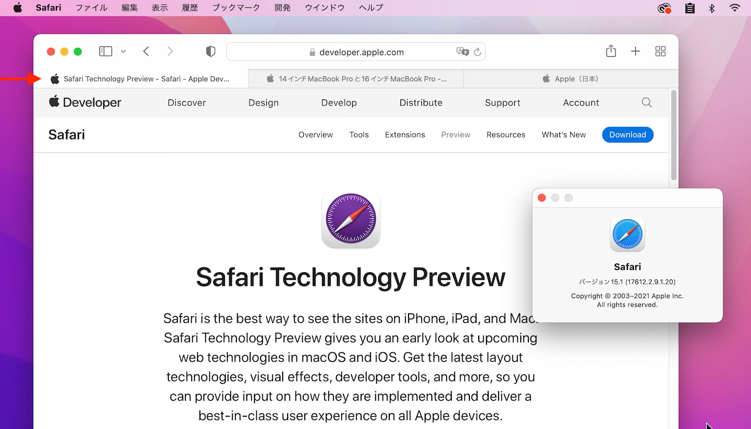Open the Bluetooth status menu
Screen dimensions: 751x429
[x=712, y=8]
